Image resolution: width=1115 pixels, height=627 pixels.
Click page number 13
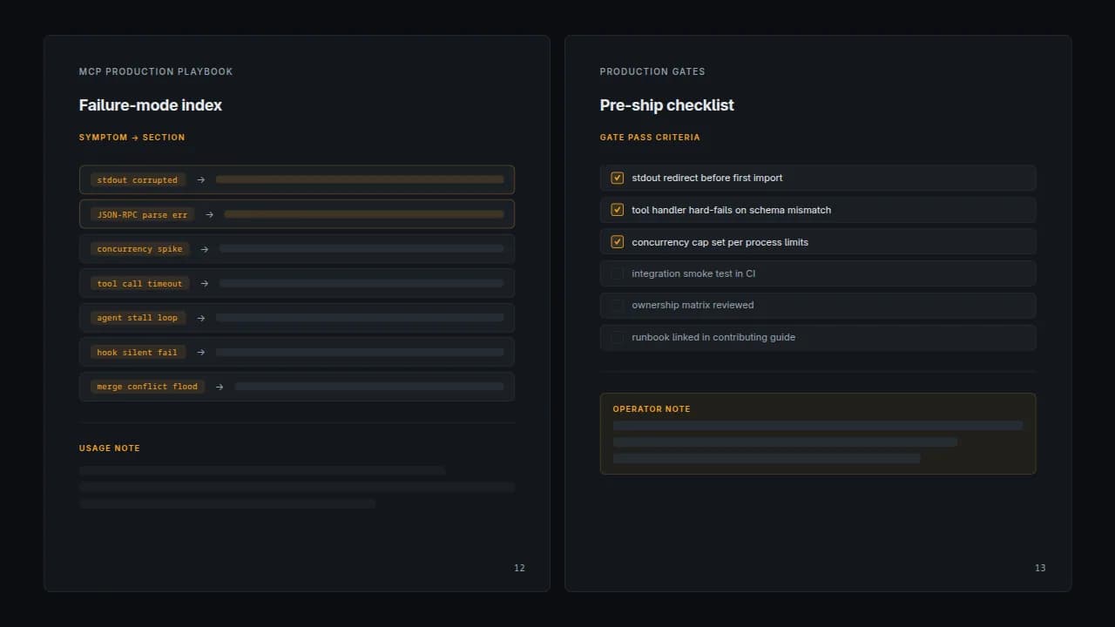1040,568
